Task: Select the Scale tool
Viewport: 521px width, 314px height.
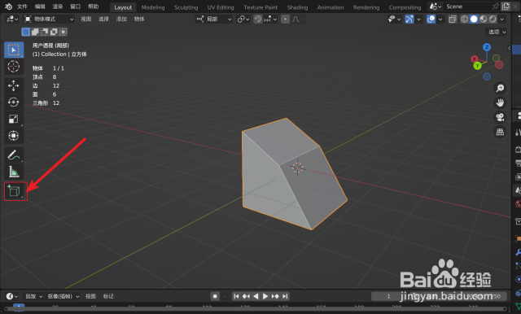Action: (14, 119)
